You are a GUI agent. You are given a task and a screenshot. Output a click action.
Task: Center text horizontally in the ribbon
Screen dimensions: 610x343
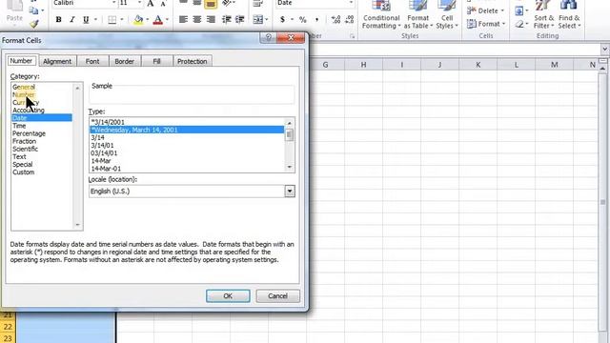tap(197, 19)
